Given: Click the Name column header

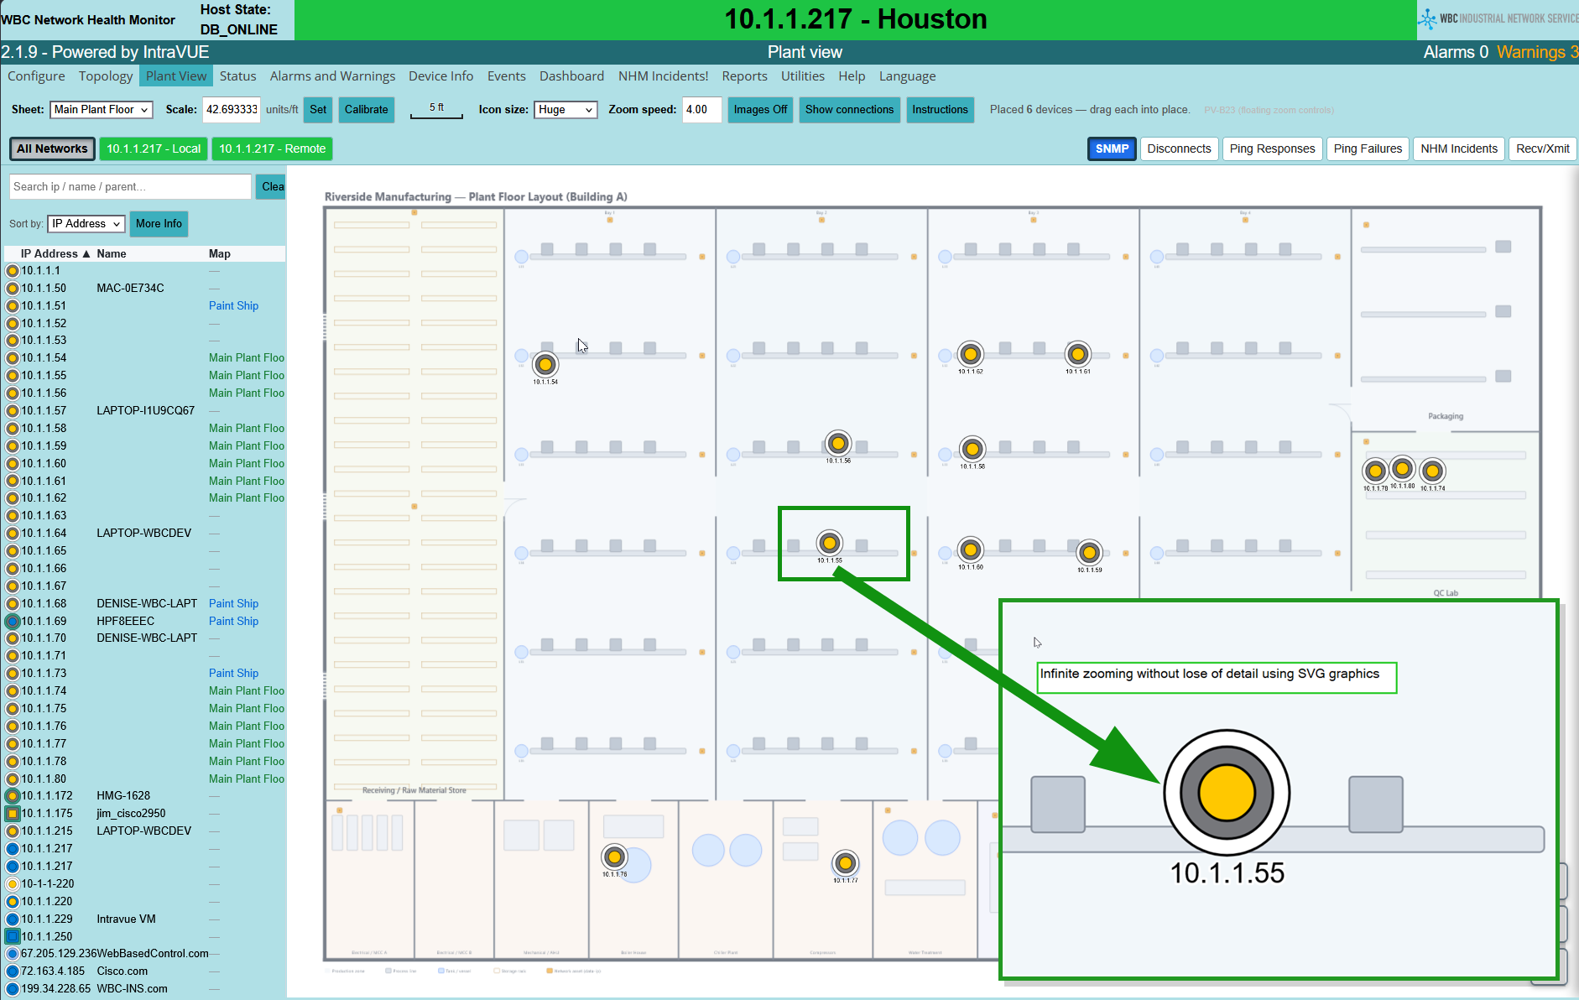Looking at the screenshot, I should tap(112, 254).
